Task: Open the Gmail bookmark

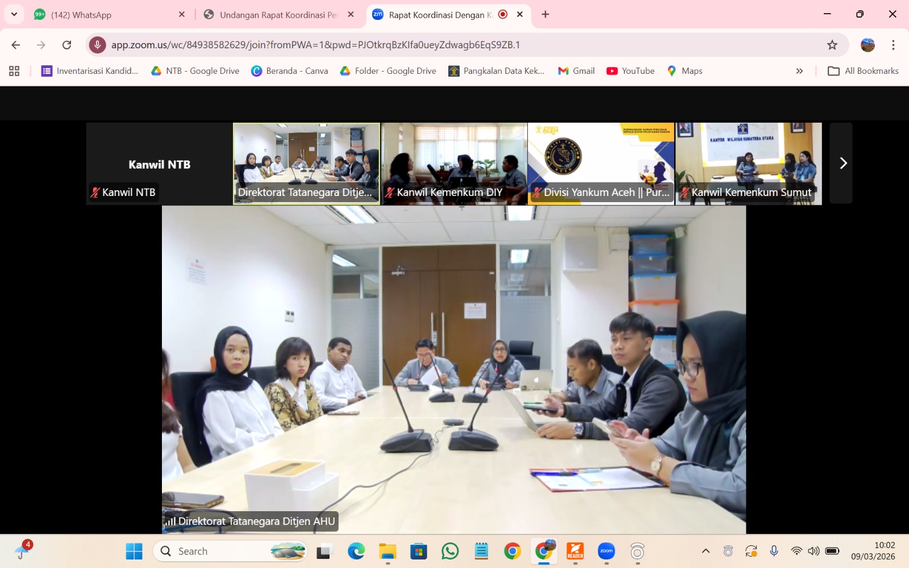Action: coord(576,71)
